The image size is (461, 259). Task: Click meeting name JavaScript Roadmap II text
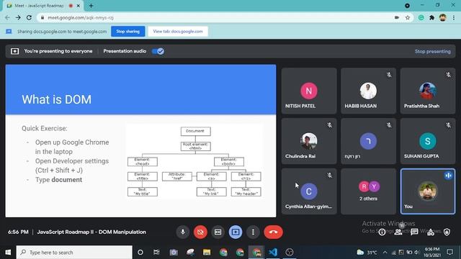pos(91,232)
